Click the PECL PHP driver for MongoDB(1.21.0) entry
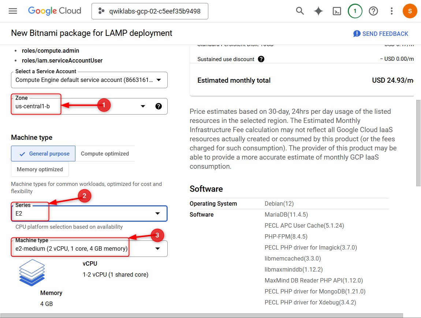 click(315, 291)
